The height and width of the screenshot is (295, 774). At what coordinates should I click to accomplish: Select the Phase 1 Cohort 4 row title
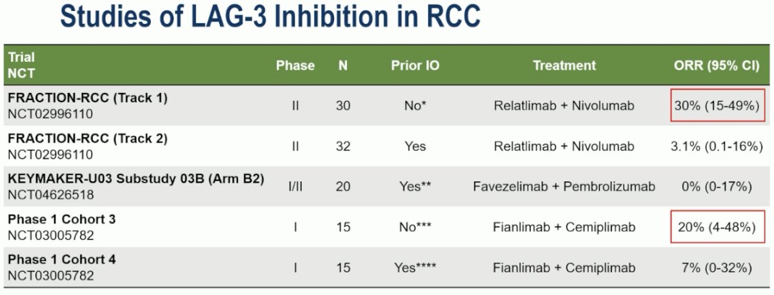pyautogui.click(x=62, y=259)
